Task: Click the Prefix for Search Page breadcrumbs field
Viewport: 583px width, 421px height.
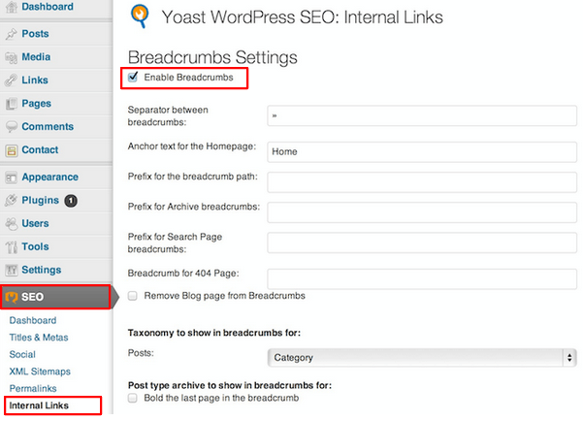Action: pos(422,243)
